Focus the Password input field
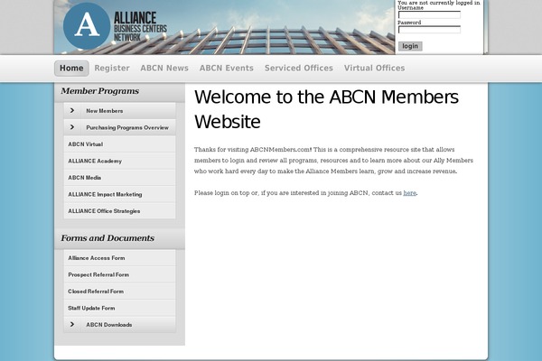This screenshot has width=542, height=361. click(x=429, y=30)
